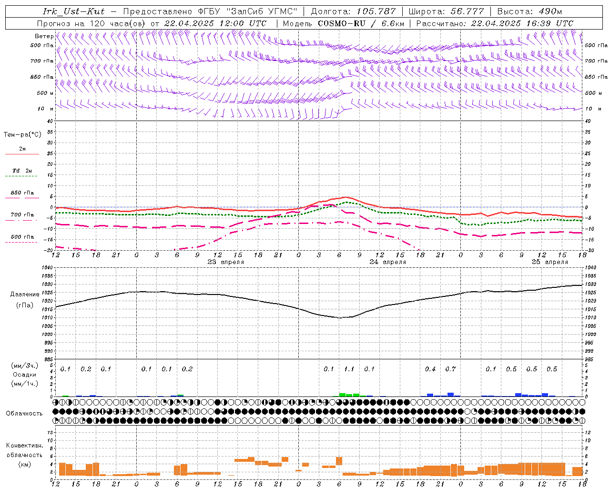Select the 0.7 precipitation value

click(x=451, y=369)
